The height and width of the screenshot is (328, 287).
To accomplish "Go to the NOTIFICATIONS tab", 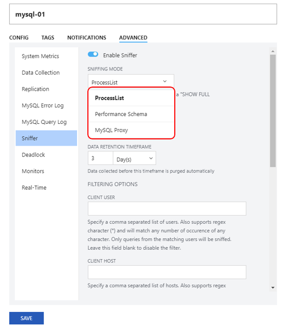I will click(x=87, y=38).
